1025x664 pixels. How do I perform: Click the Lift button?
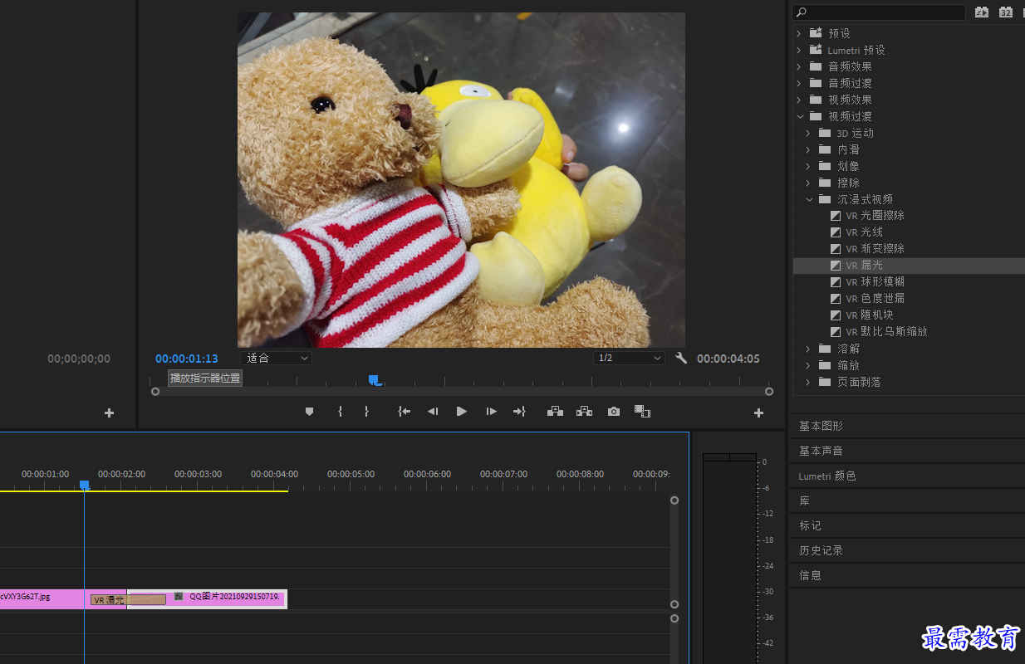point(555,411)
